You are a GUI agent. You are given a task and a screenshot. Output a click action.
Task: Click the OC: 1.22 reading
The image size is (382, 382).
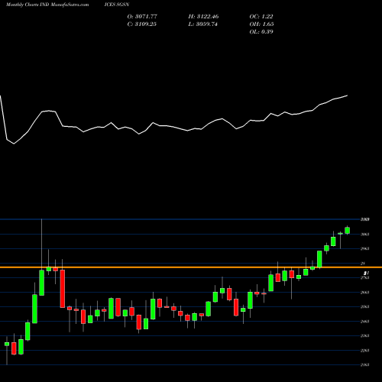click(x=261, y=17)
